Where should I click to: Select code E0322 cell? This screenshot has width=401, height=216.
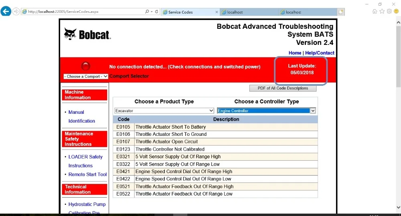pos(123,164)
